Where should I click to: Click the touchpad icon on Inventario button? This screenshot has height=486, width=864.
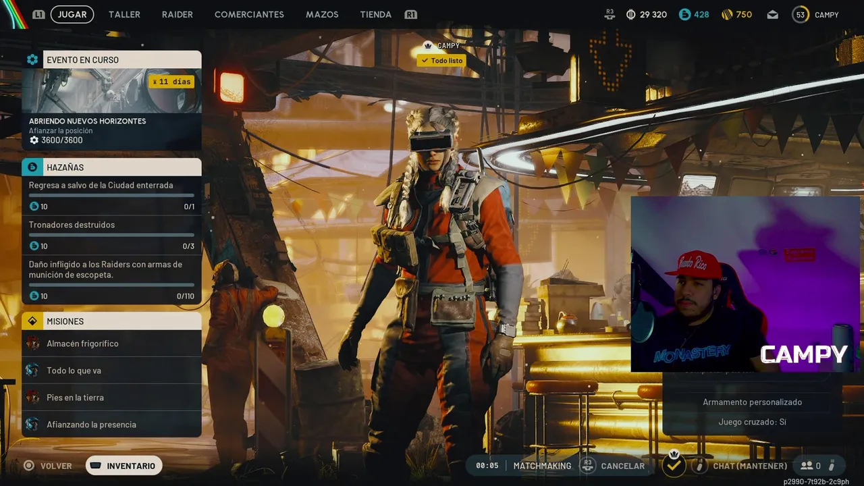tap(96, 466)
